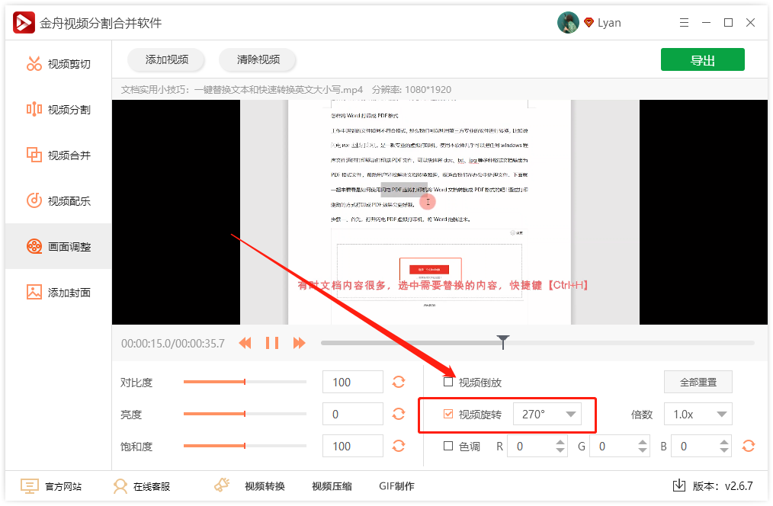
Task: Increase the R value with up arrow
Action: pos(560,442)
